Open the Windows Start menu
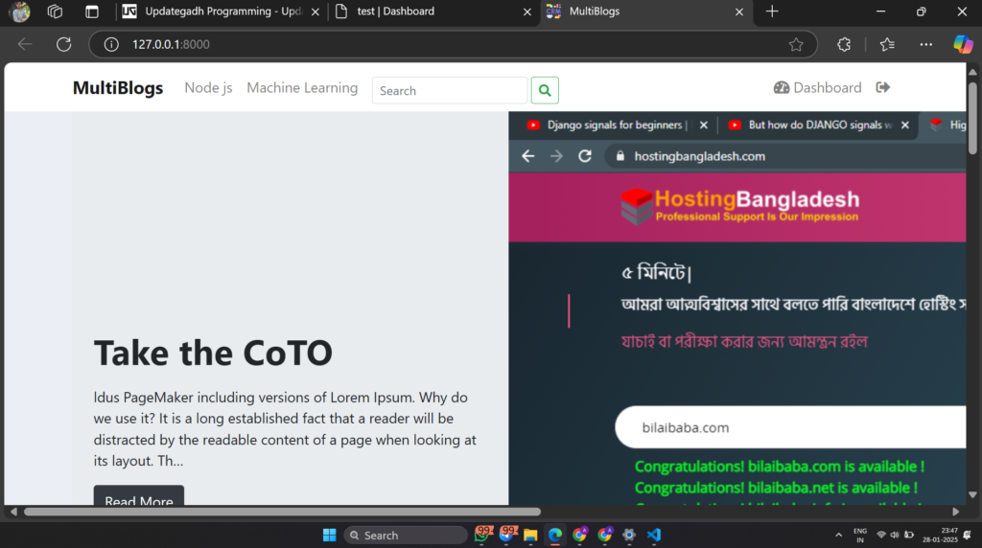Screen dimensions: 982x548 [x=330, y=535]
